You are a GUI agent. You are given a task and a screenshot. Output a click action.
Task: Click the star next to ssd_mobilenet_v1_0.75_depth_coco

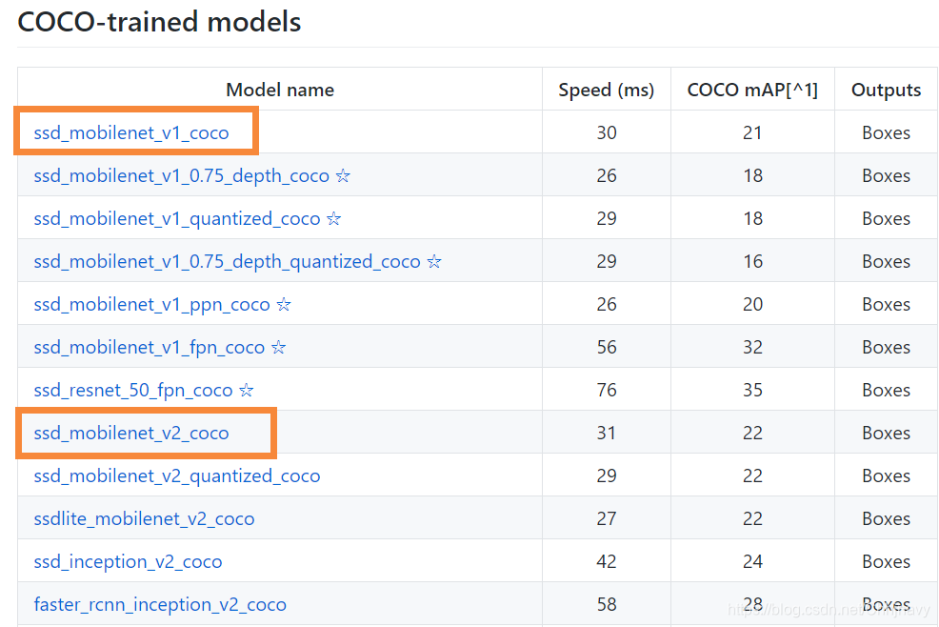coord(343,175)
